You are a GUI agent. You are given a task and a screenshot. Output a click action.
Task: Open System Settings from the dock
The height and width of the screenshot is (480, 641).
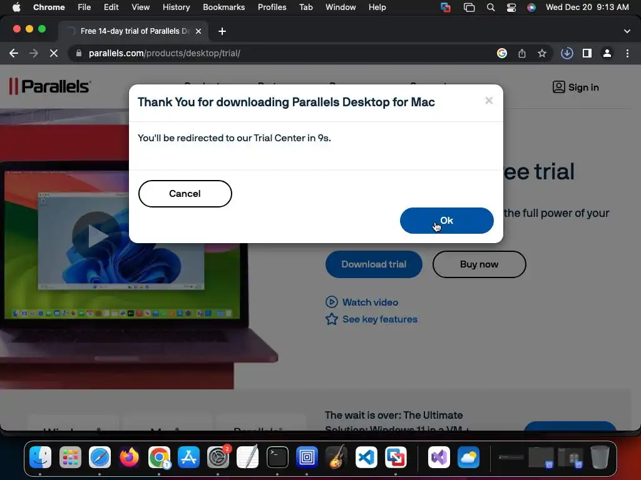[218, 457]
